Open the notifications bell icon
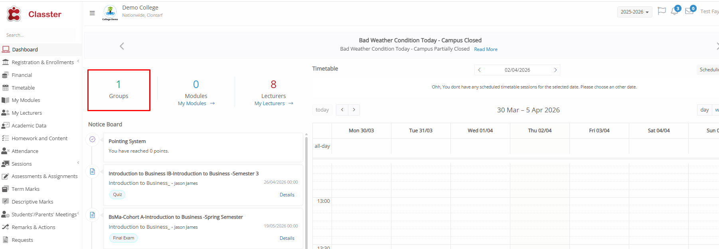Image resolution: width=719 pixels, height=249 pixels. coord(674,11)
